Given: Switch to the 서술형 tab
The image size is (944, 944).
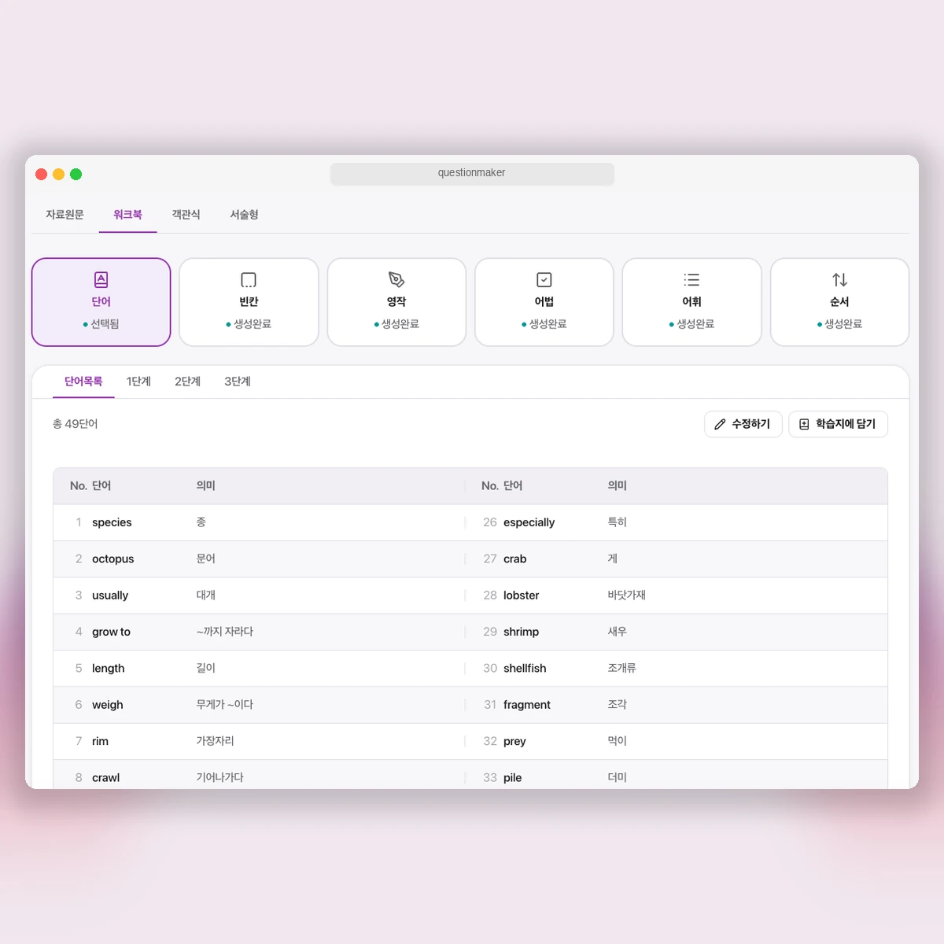Looking at the screenshot, I should click(244, 215).
